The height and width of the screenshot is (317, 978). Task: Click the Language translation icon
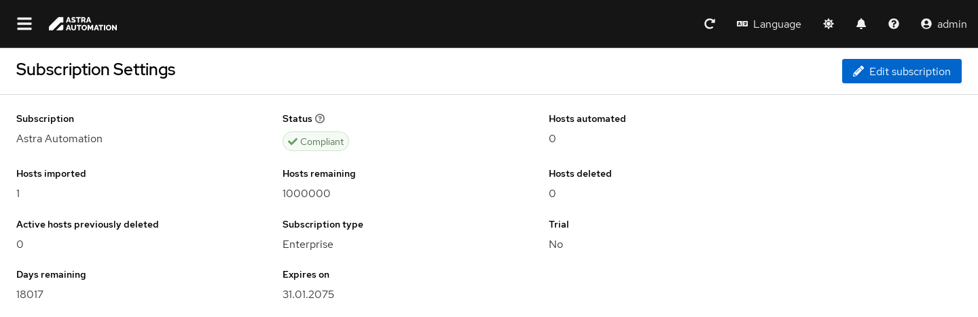742,24
